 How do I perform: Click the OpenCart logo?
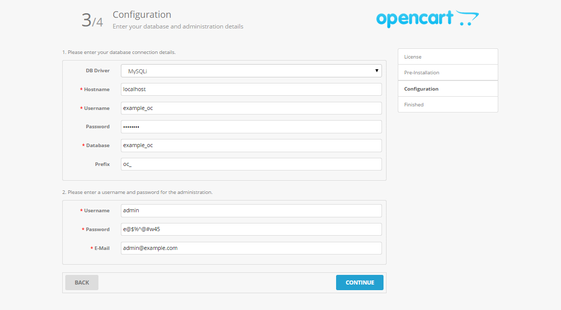click(427, 18)
